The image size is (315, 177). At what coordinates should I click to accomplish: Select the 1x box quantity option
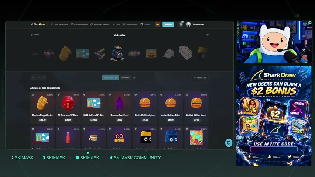click(33, 77)
